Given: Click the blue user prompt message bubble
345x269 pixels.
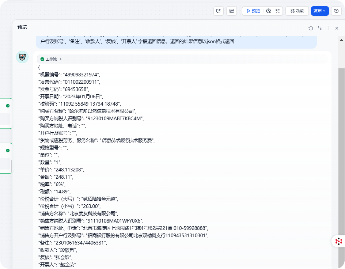Looking at the screenshot, I should [176, 42].
